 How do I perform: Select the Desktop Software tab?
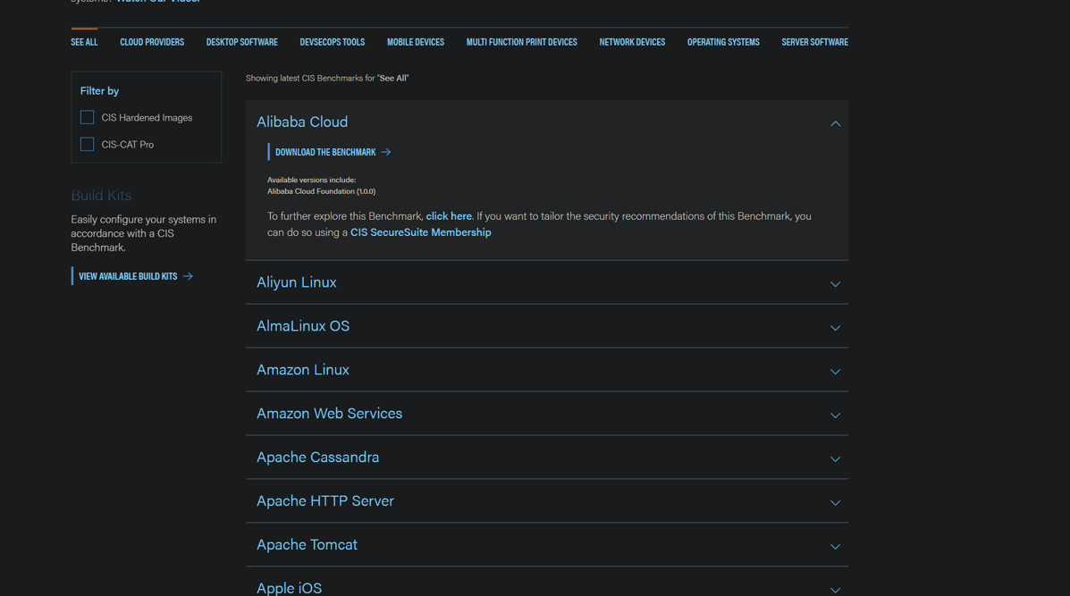coord(241,42)
